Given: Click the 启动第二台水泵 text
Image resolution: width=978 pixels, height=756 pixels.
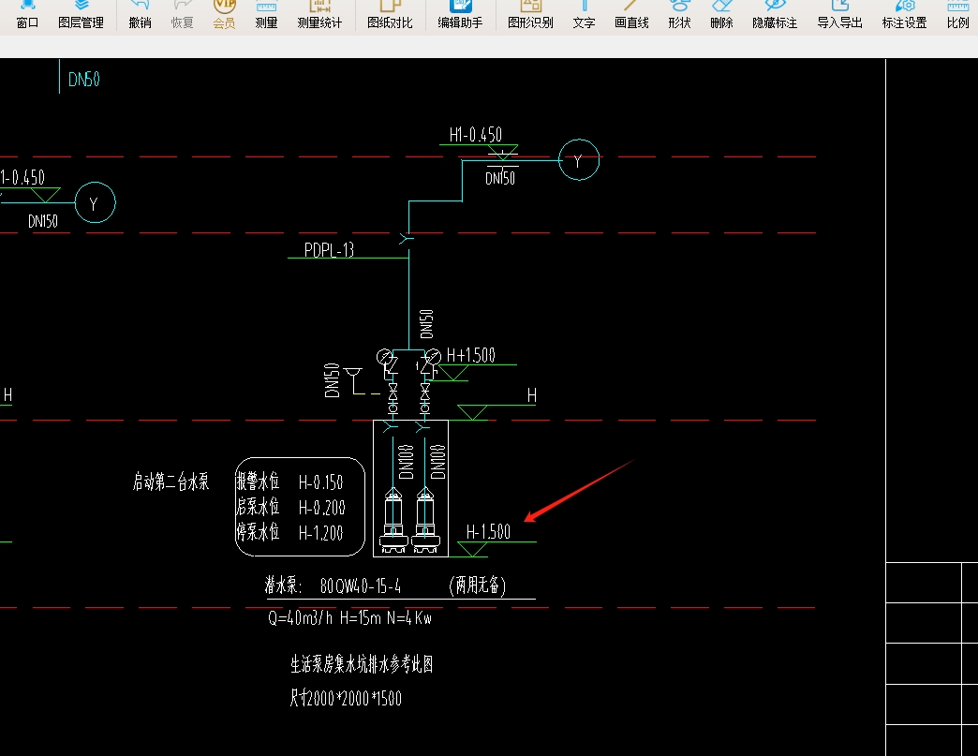Looking at the screenshot, I should (x=170, y=482).
